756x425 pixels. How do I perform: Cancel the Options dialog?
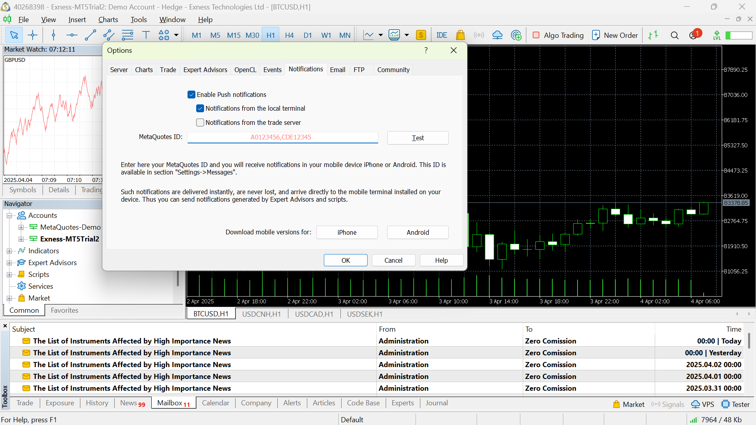click(x=393, y=260)
